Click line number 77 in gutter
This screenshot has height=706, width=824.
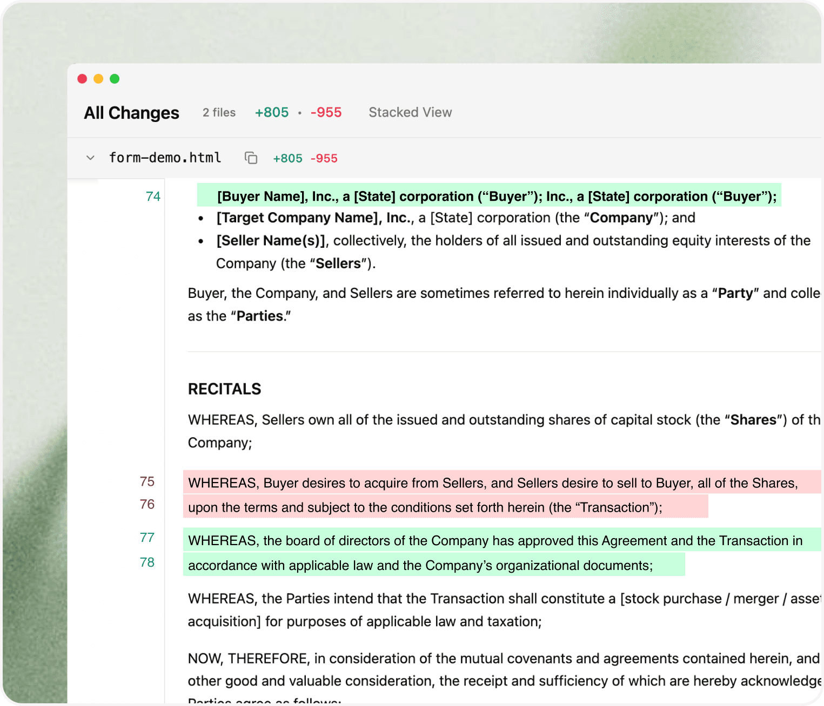tap(147, 538)
